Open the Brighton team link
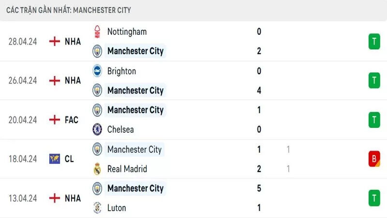387x218 pixels. coord(121,71)
